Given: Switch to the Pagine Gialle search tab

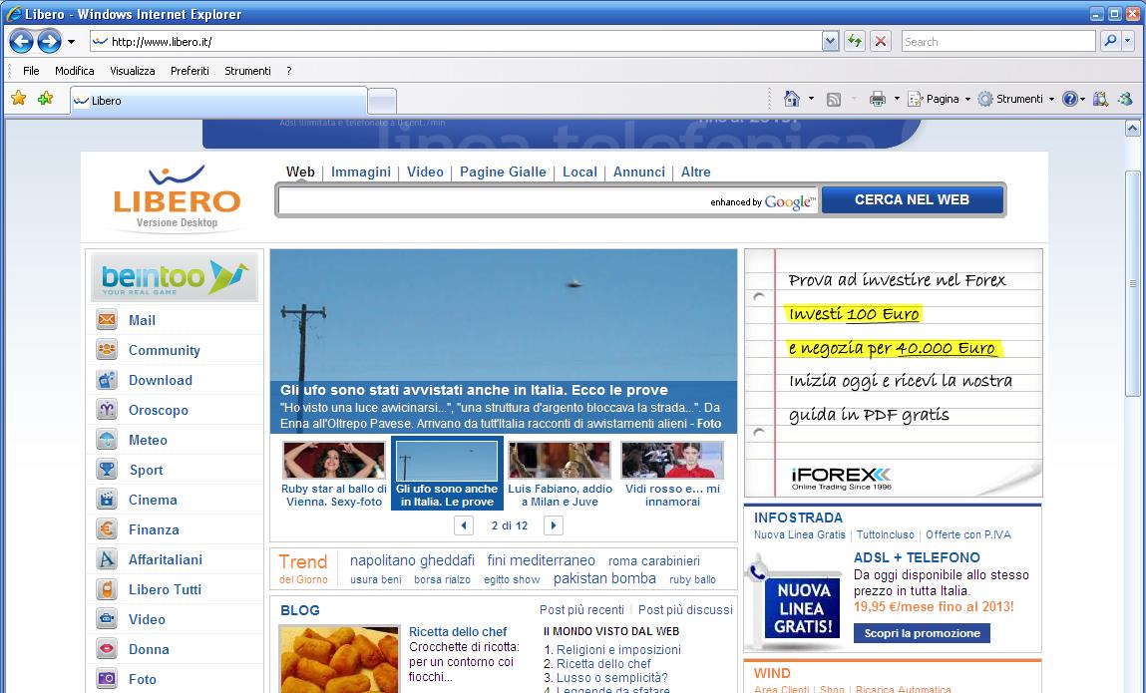Looking at the screenshot, I should 503,172.
